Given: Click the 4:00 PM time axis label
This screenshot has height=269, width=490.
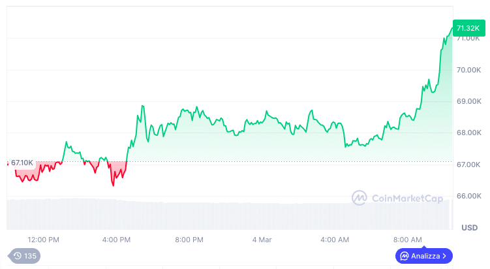Looking at the screenshot, I should (117, 240).
